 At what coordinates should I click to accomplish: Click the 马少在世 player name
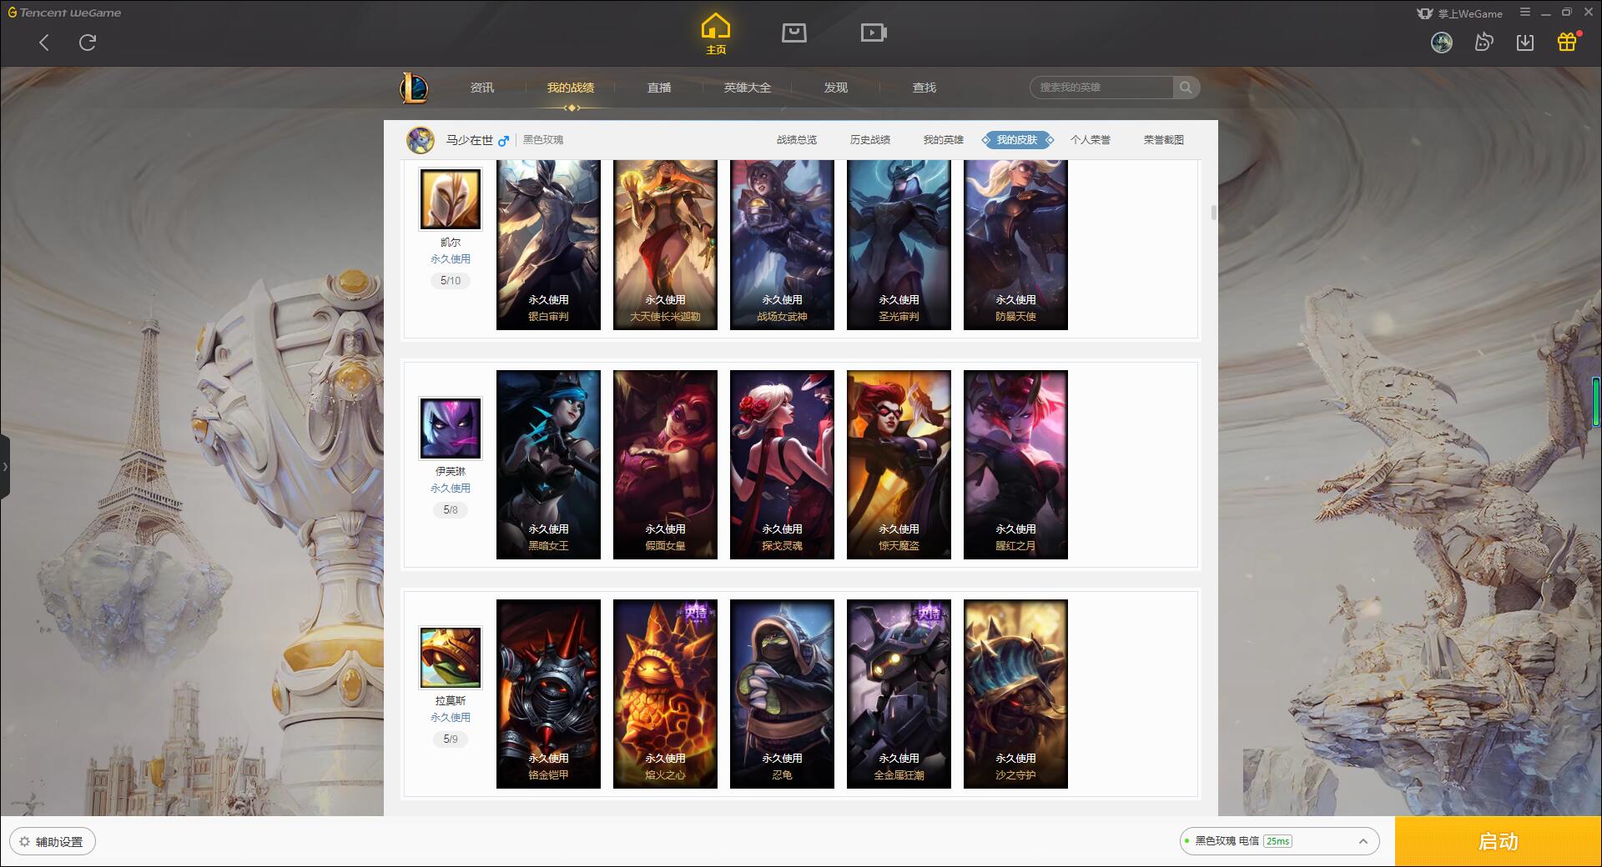point(469,140)
